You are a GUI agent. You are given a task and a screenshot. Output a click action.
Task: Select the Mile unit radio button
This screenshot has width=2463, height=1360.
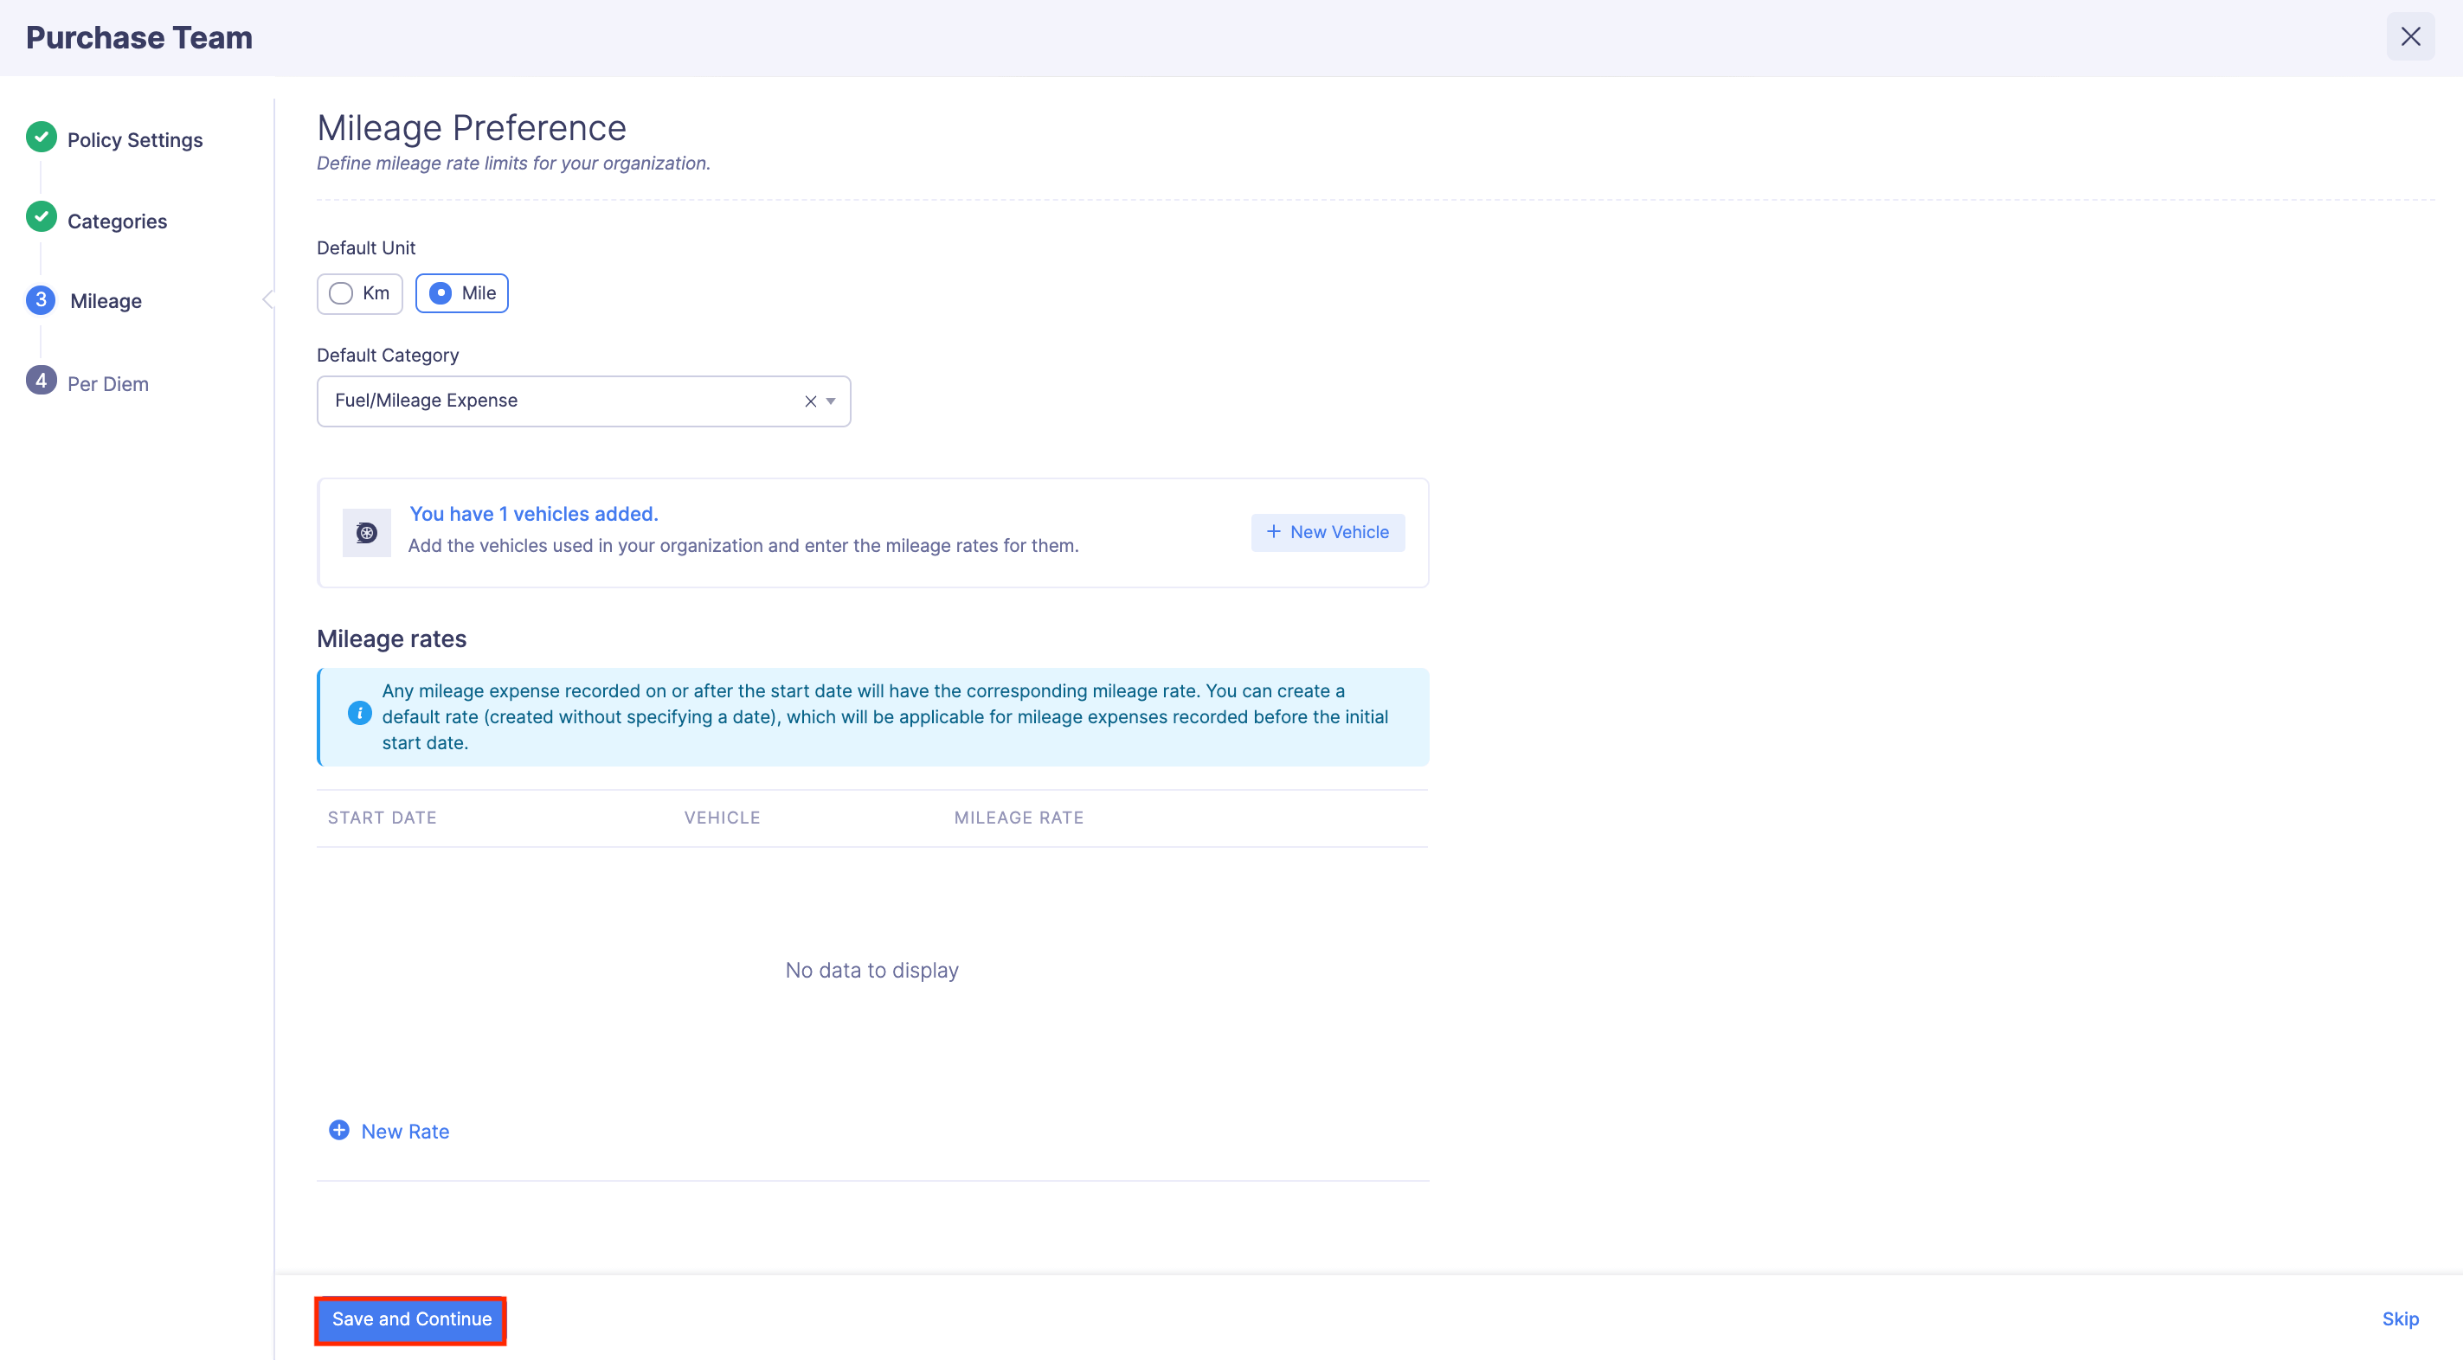[441, 293]
